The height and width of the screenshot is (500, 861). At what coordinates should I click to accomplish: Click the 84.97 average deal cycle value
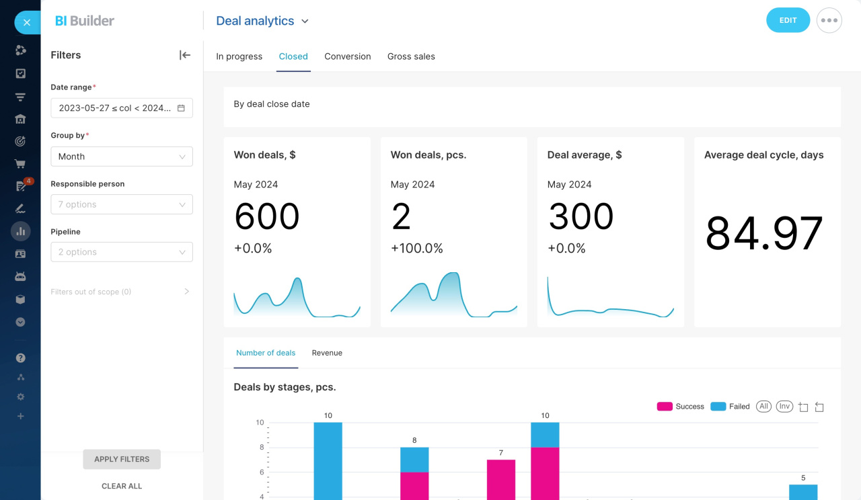[764, 233]
